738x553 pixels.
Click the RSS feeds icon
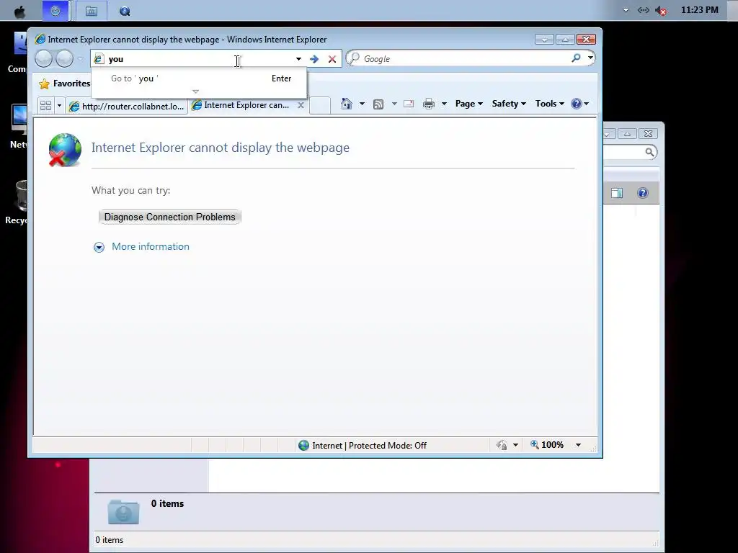click(378, 104)
